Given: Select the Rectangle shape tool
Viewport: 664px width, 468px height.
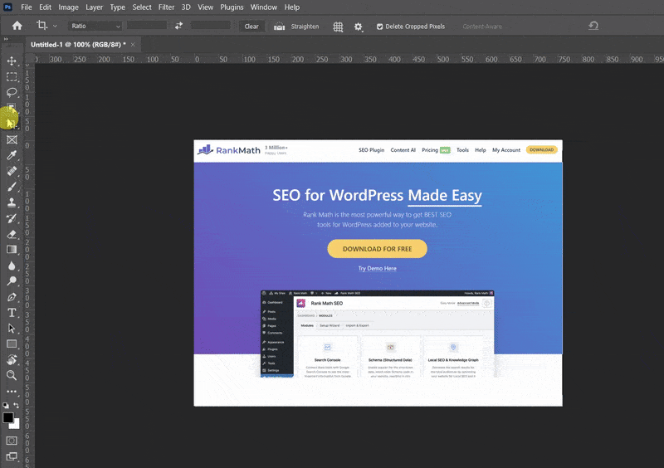Looking at the screenshot, I should [12, 344].
